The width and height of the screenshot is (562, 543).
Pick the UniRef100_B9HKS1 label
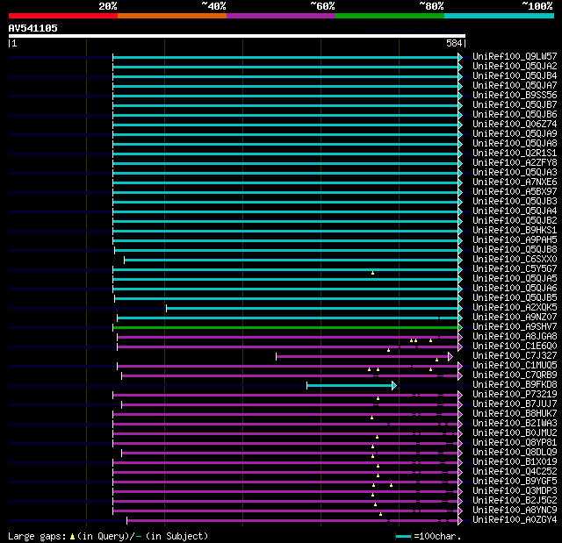point(515,231)
